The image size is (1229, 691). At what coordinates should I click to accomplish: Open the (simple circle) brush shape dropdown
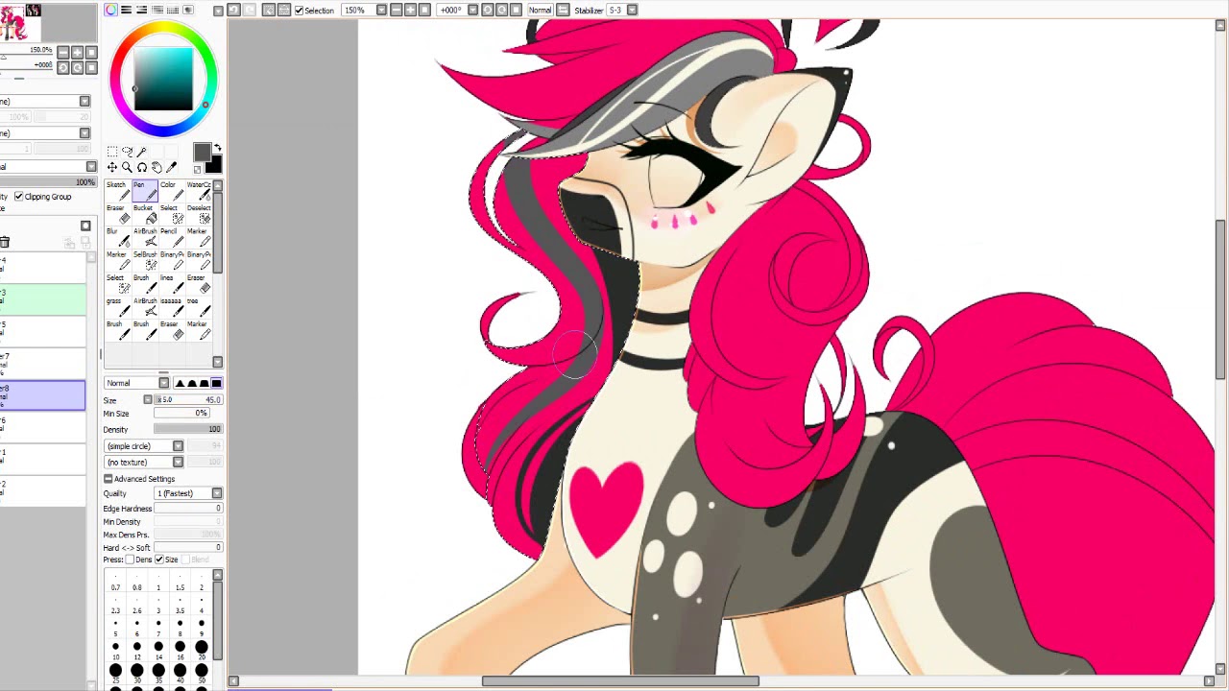coord(178,446)
